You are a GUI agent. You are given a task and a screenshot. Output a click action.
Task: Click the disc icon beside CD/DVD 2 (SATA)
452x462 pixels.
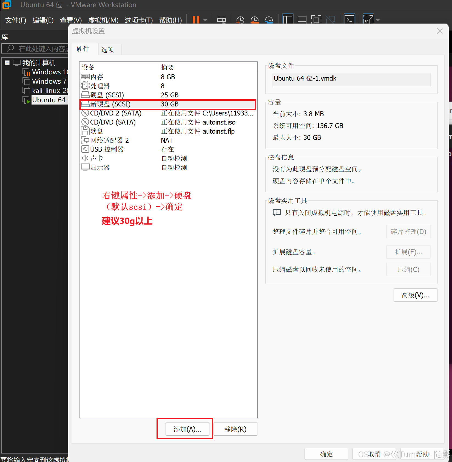pos(85,113)
